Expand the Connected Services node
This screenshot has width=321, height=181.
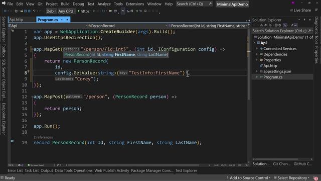(x=257, y=49)
